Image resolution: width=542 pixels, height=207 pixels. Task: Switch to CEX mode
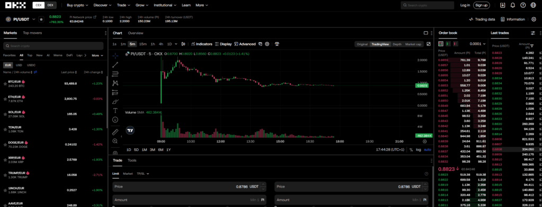pos(39,5)
